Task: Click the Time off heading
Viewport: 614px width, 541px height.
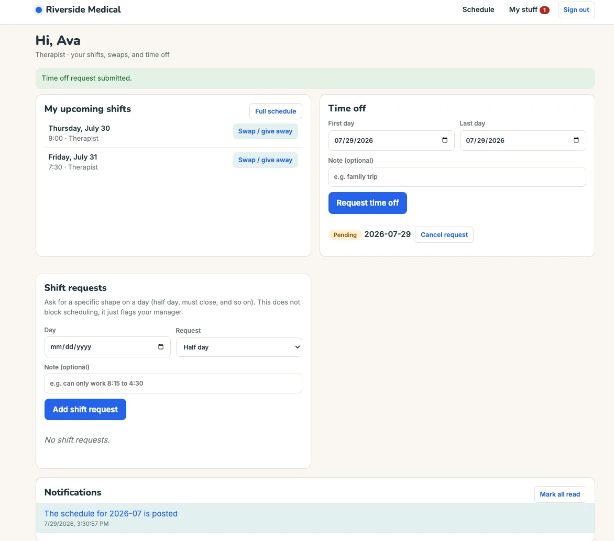Action: pyautogui.click(x=347, y=108)
